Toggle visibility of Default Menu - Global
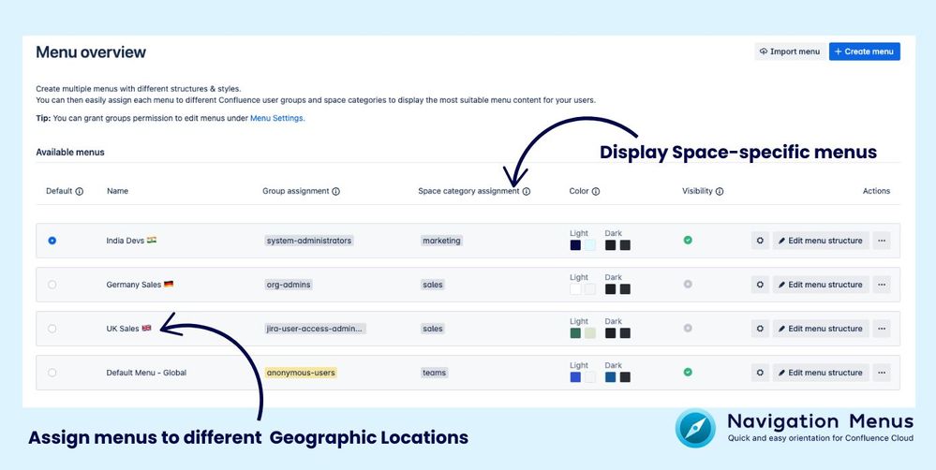The height and width of the screenshot is (470, 936). pos(688,373)
